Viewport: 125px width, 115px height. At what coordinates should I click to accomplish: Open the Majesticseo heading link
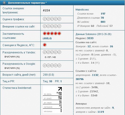coord(82,10)
